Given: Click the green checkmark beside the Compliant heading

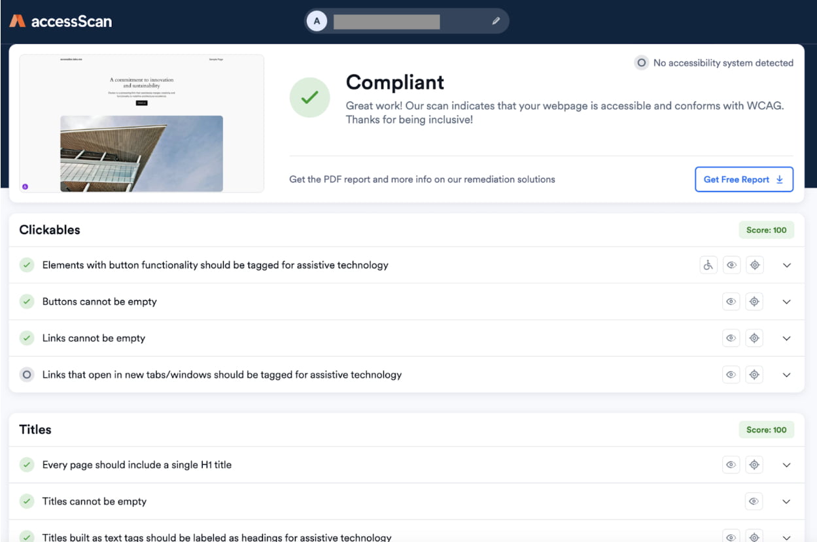Looking at the screenshot, I should coord(309,97).
